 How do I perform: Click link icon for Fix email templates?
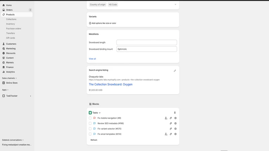point(171,134)
